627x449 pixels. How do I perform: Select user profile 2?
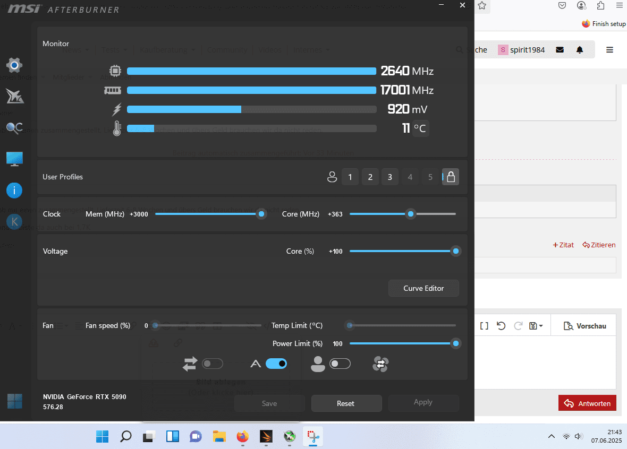click(370, 177)
